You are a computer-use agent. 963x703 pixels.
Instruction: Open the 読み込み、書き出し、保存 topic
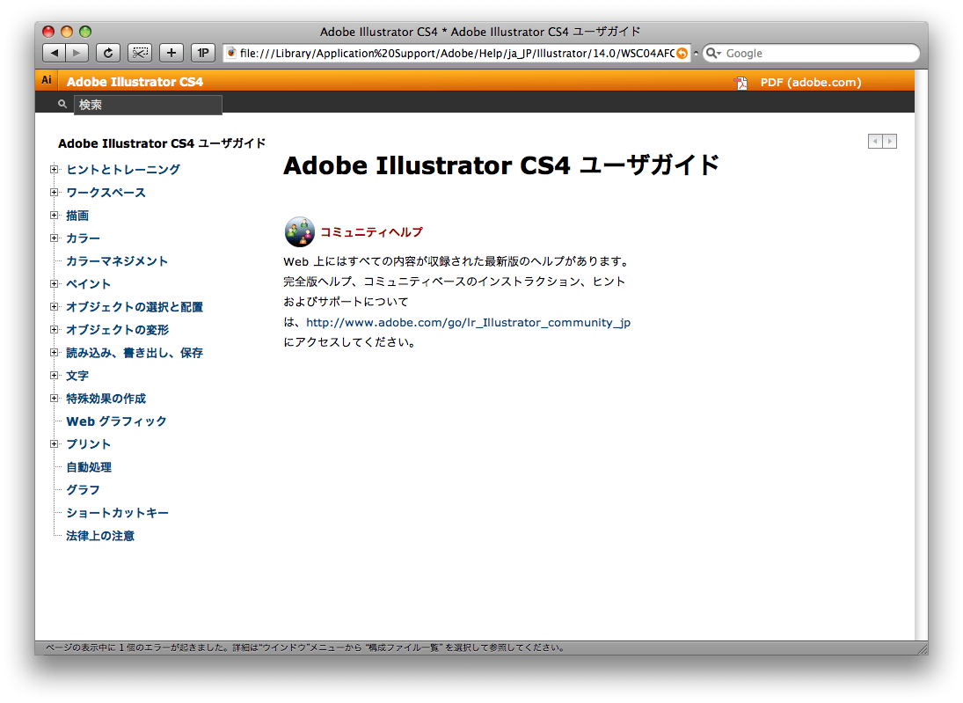[x=135, y=353]
